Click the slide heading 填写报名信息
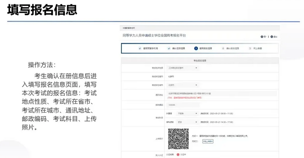The width and height of the screenshot is (304, 158). [42, 10]
